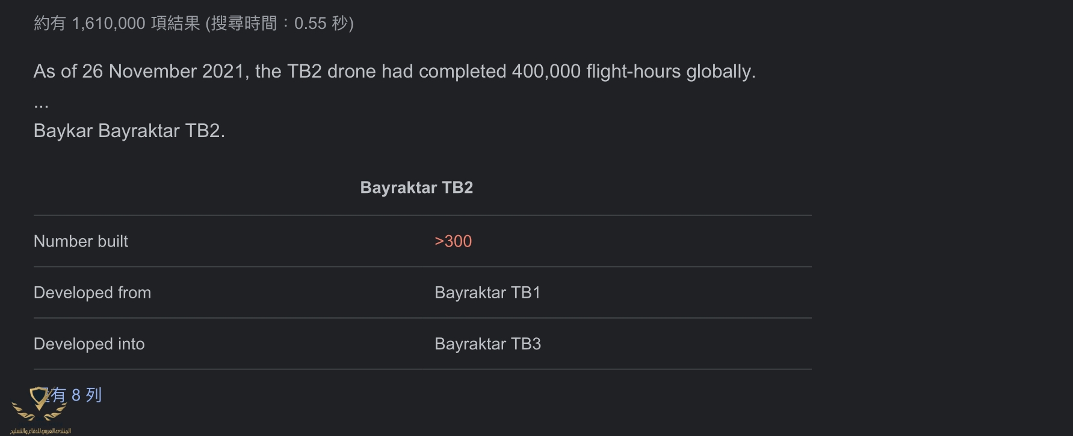The image size is (1073, 436).
Task: Click the word 'Baykar' below the snippet
Action: click(x=63, y=130)
